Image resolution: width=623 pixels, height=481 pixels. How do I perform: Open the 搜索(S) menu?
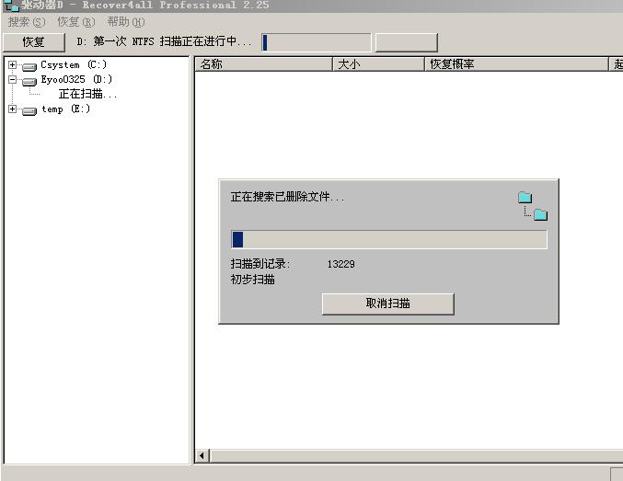[x=27, y=22]
